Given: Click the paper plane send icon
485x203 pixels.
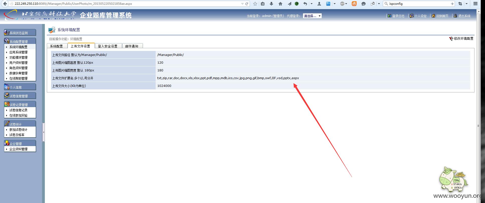Looking at the screenshot, I should (x=289, y=4).
